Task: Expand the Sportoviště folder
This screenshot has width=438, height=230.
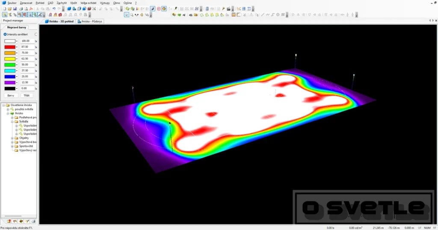Action: point(12,146)
